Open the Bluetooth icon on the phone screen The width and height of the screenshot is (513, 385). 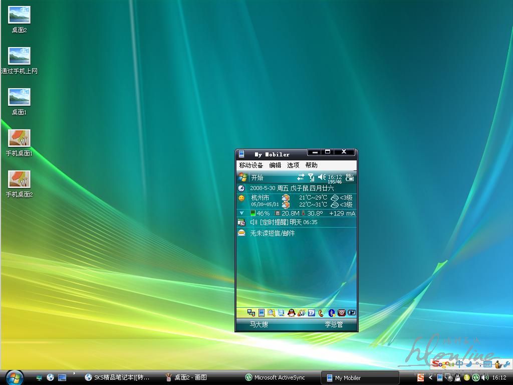(331, 313)
